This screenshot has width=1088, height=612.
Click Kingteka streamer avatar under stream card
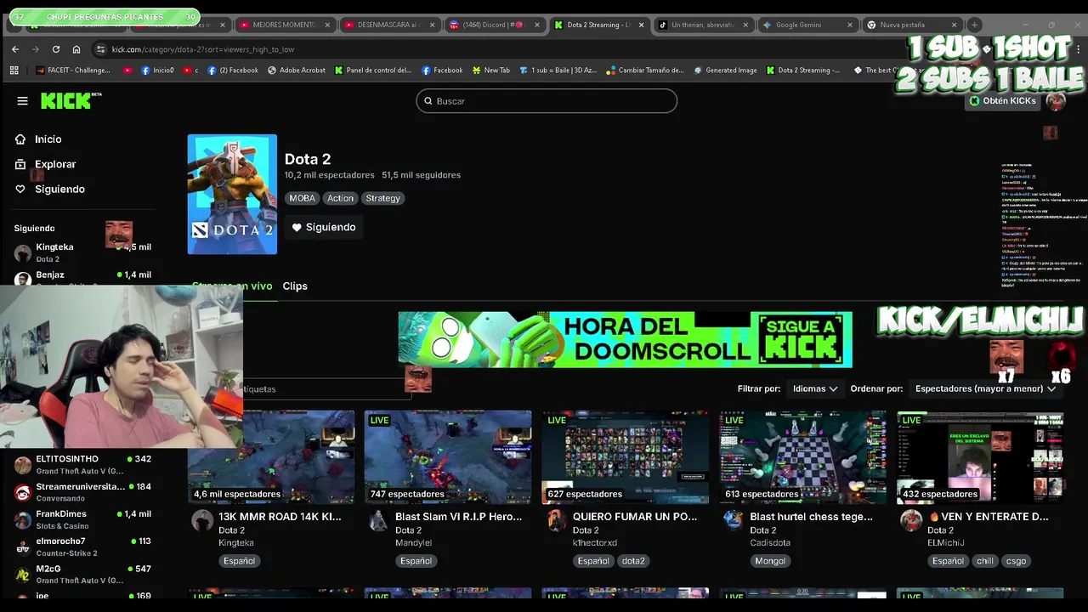202,520
